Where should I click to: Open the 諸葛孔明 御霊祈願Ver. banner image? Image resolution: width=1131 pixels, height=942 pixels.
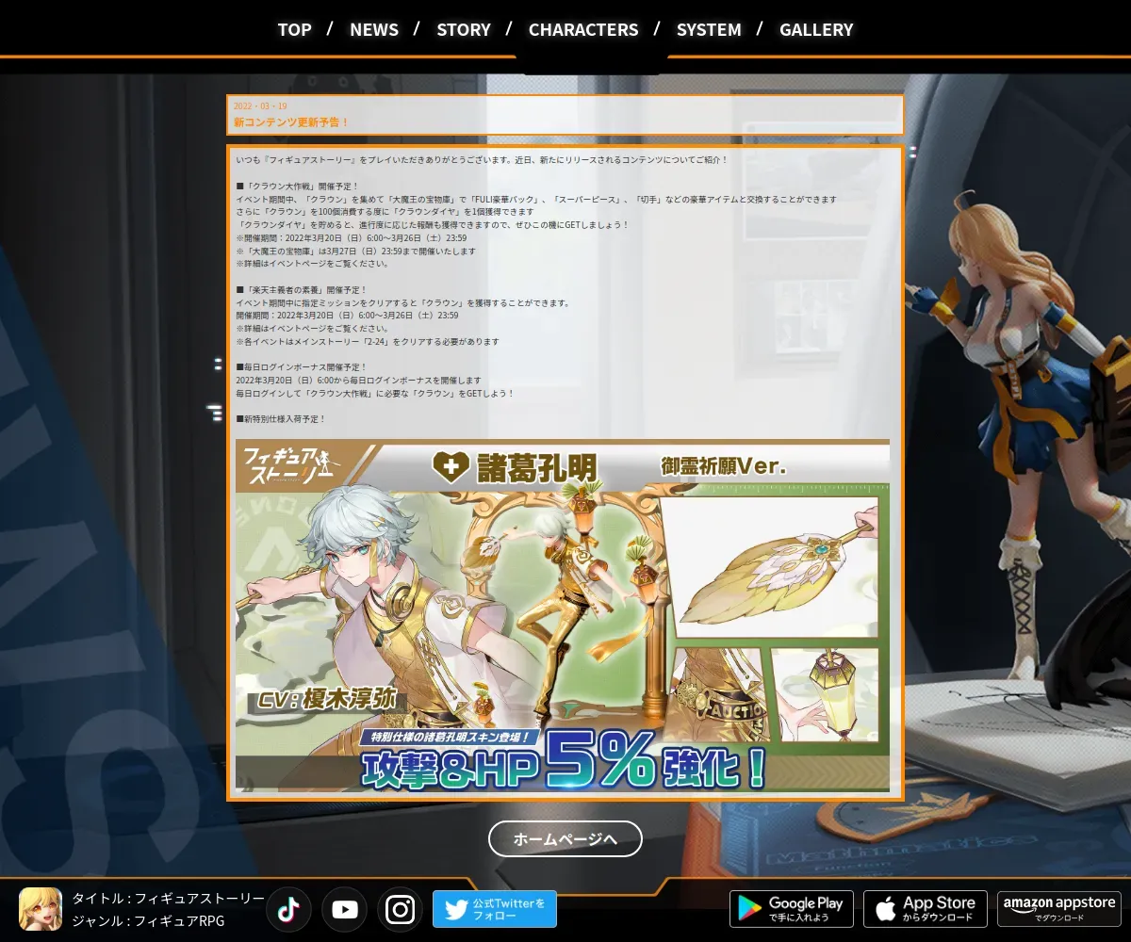(563, 615)
